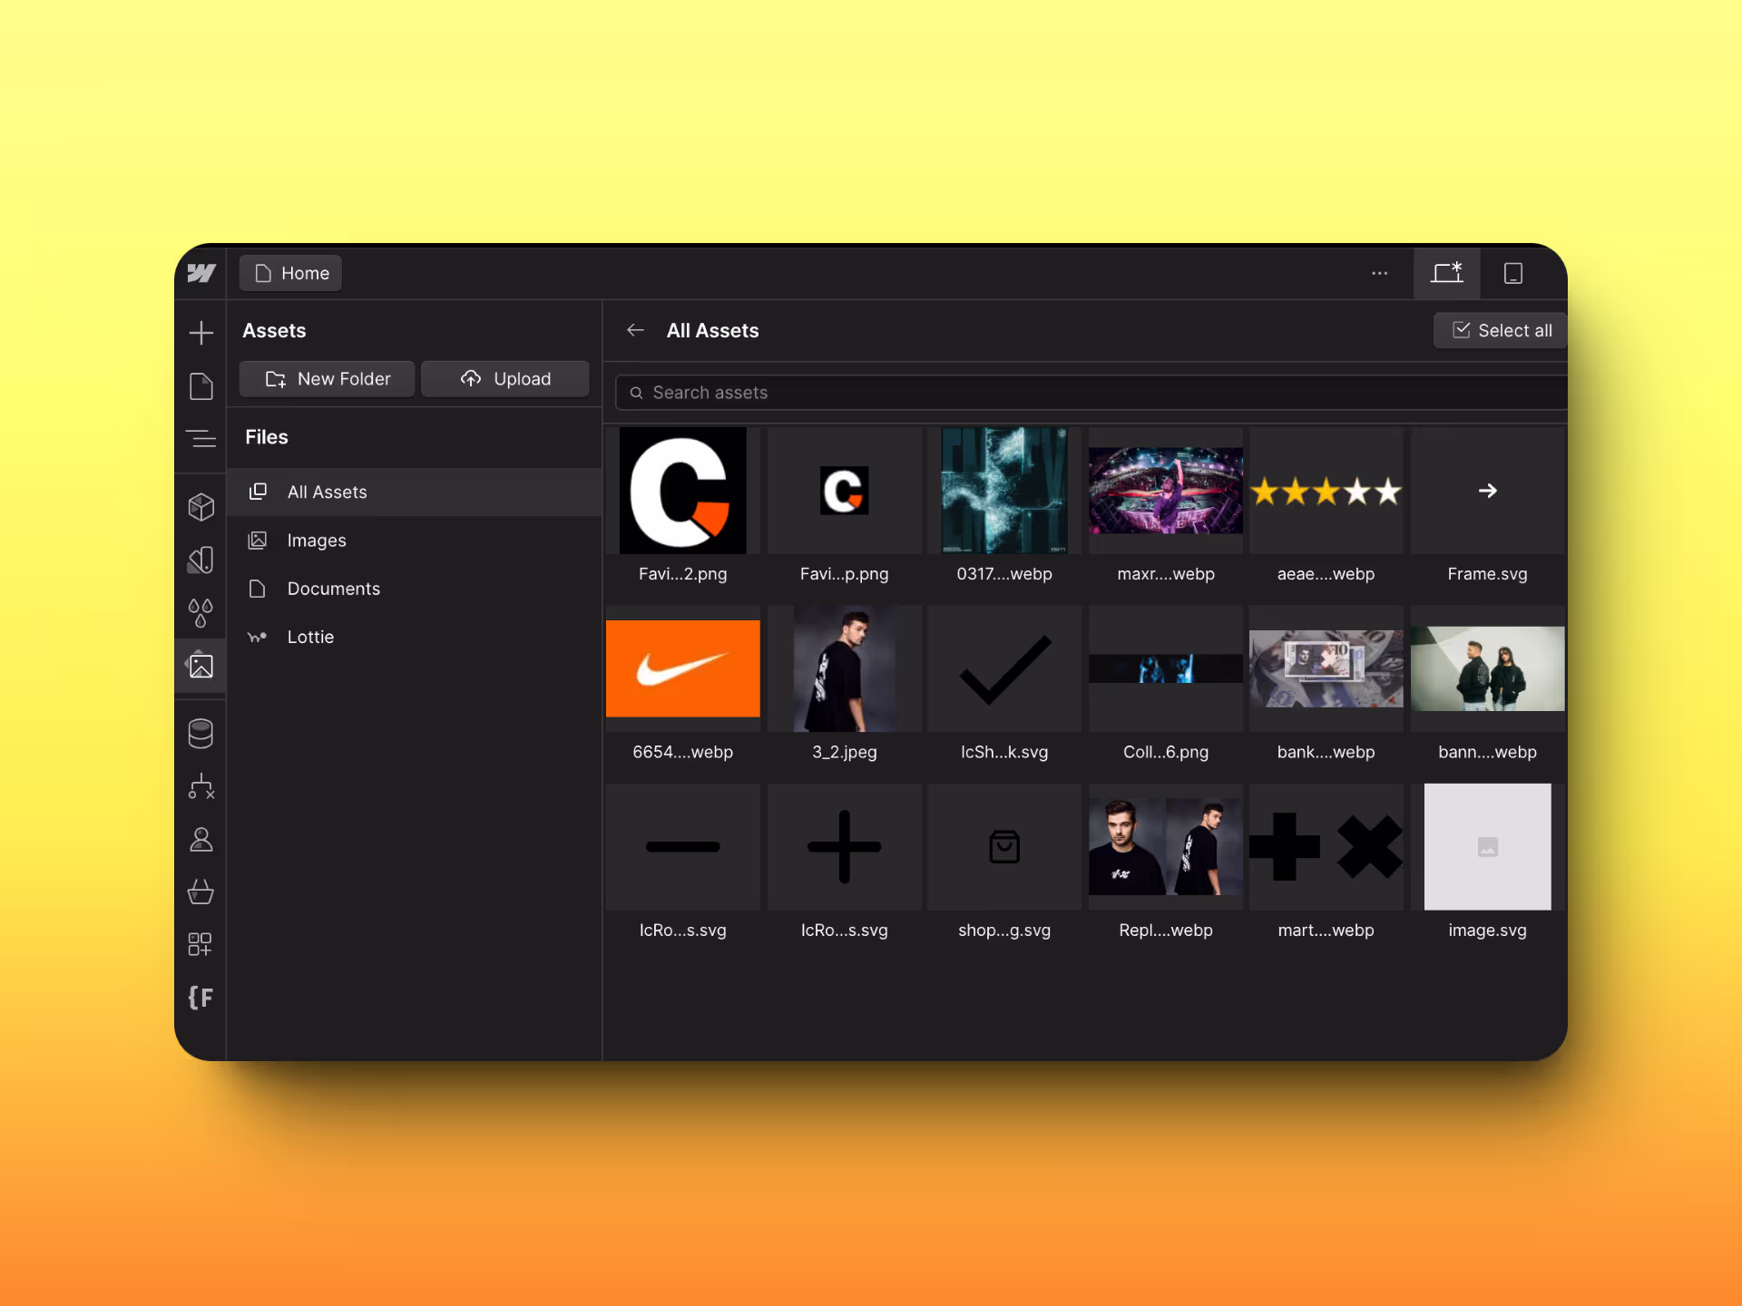Open the Style selectors droplets icon
The height and width of the screenshot is (1306, 1742).
(201, 613)
